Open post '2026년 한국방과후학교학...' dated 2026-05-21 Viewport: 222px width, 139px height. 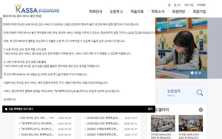coord(103,129)
